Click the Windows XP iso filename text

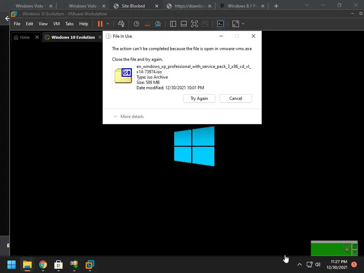pos(194,69)
